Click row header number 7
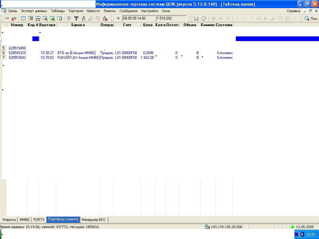 point(3,58)
